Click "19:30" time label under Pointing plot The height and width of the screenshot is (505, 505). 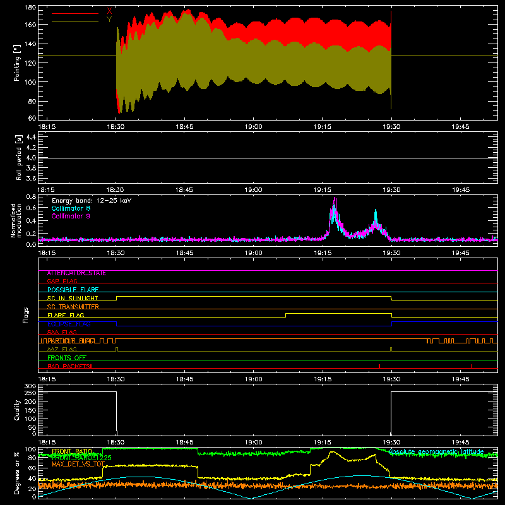pos(391,127)
